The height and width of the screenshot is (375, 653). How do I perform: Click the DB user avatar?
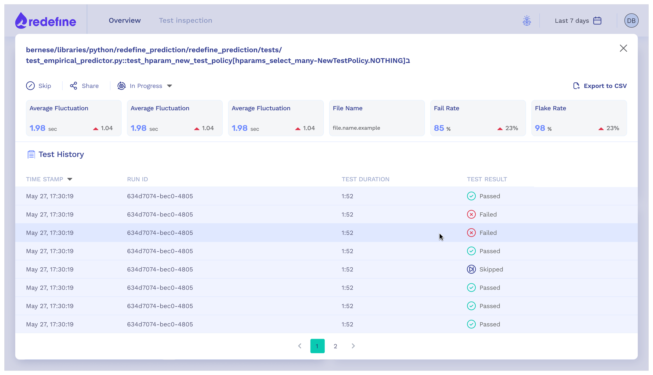631,21
